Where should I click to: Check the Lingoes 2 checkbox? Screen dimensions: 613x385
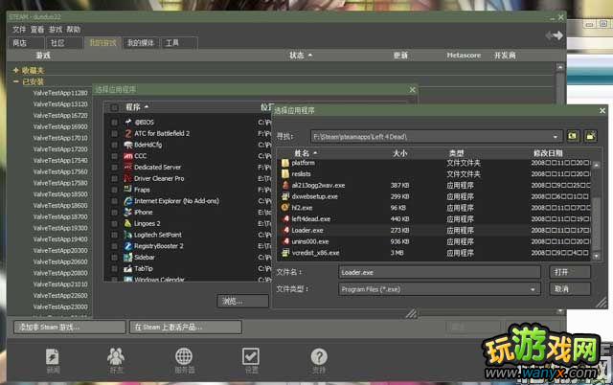(x=114, y=224)
